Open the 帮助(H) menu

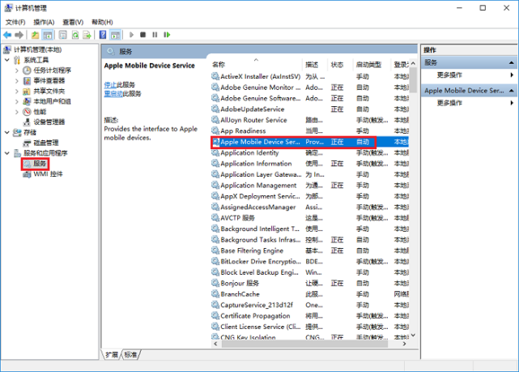point(102,22)
